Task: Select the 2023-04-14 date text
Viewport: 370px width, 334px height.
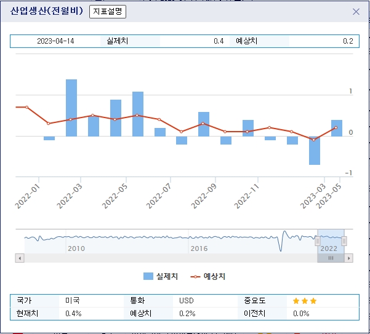Action: pyautogui.click(x=55, y=41)
